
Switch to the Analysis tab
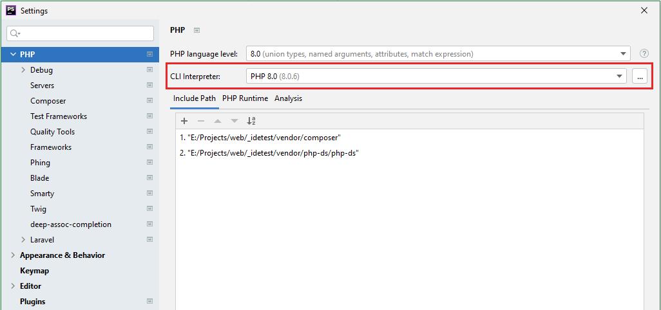pos(288,98)
